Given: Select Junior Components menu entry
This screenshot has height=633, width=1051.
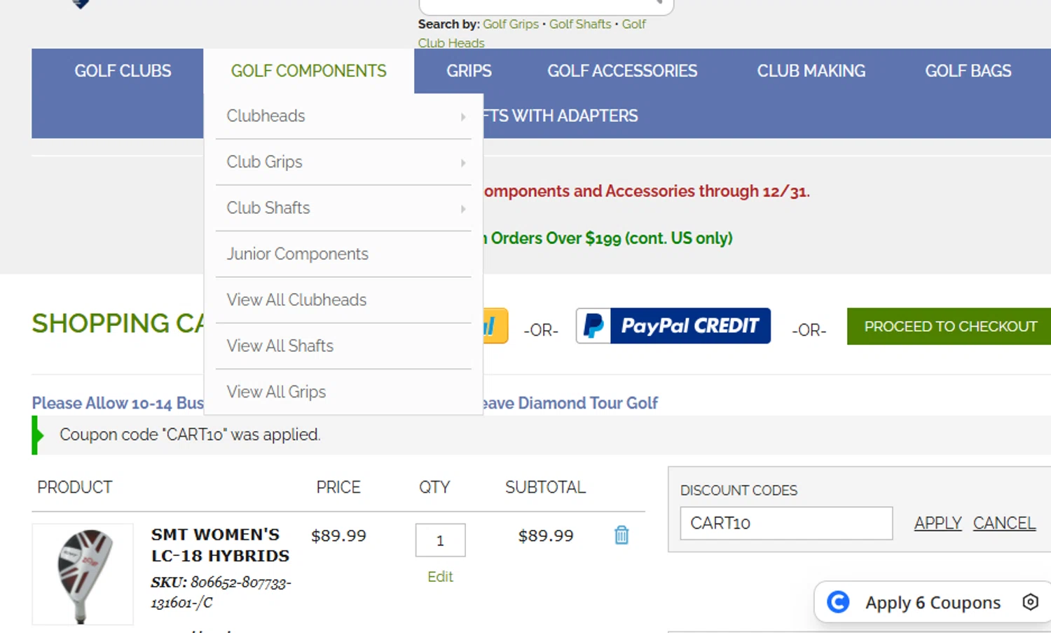Looking at the screenshot, I should (343, 254).
